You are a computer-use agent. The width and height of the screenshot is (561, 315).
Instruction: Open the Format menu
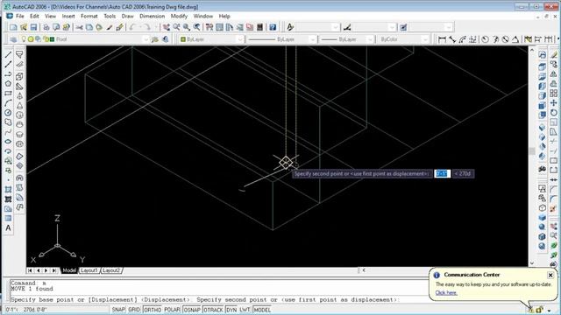(89, 16)
